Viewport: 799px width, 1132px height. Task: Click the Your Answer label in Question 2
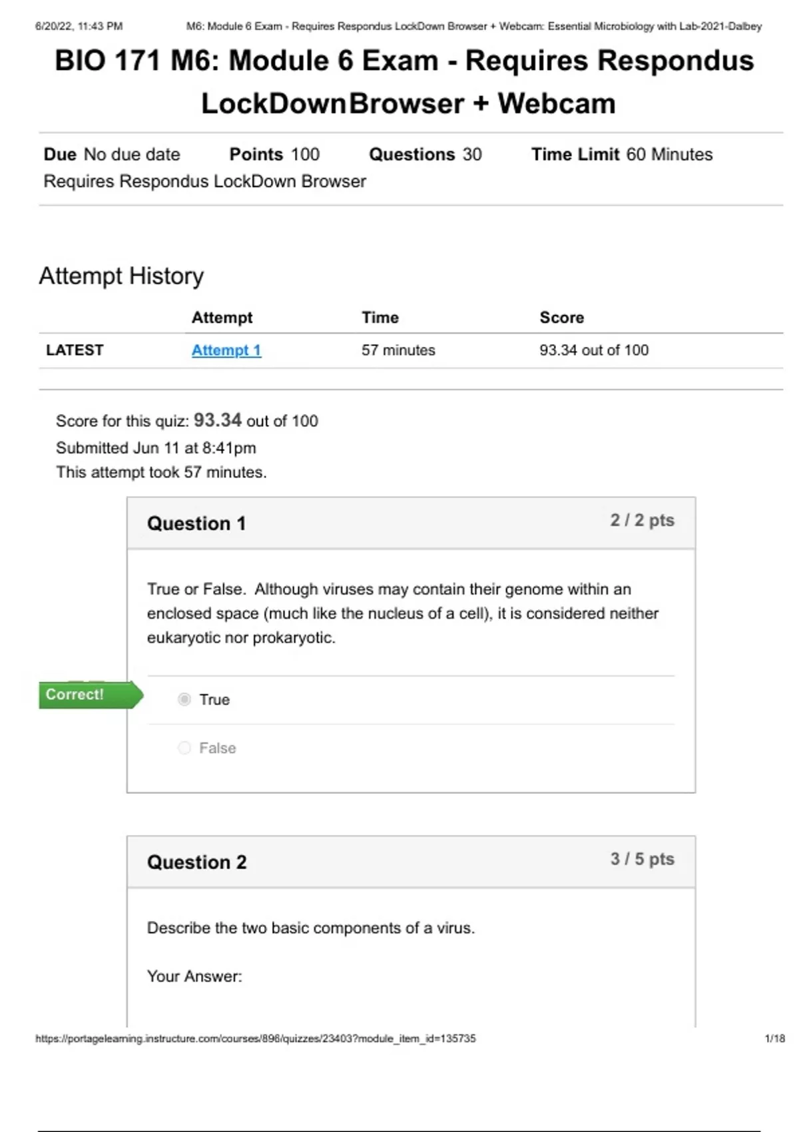(194, 976)
